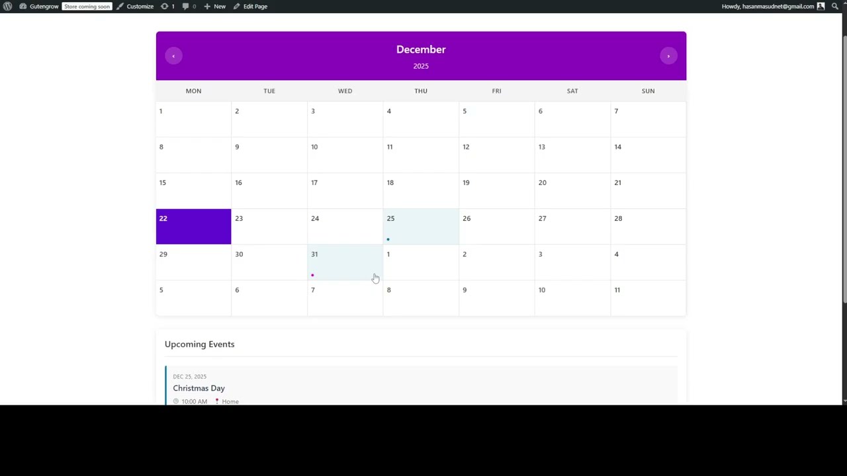This screenshot has width=847, height=476.
Task: Select today's date 22
Action: tap(193, 226)
